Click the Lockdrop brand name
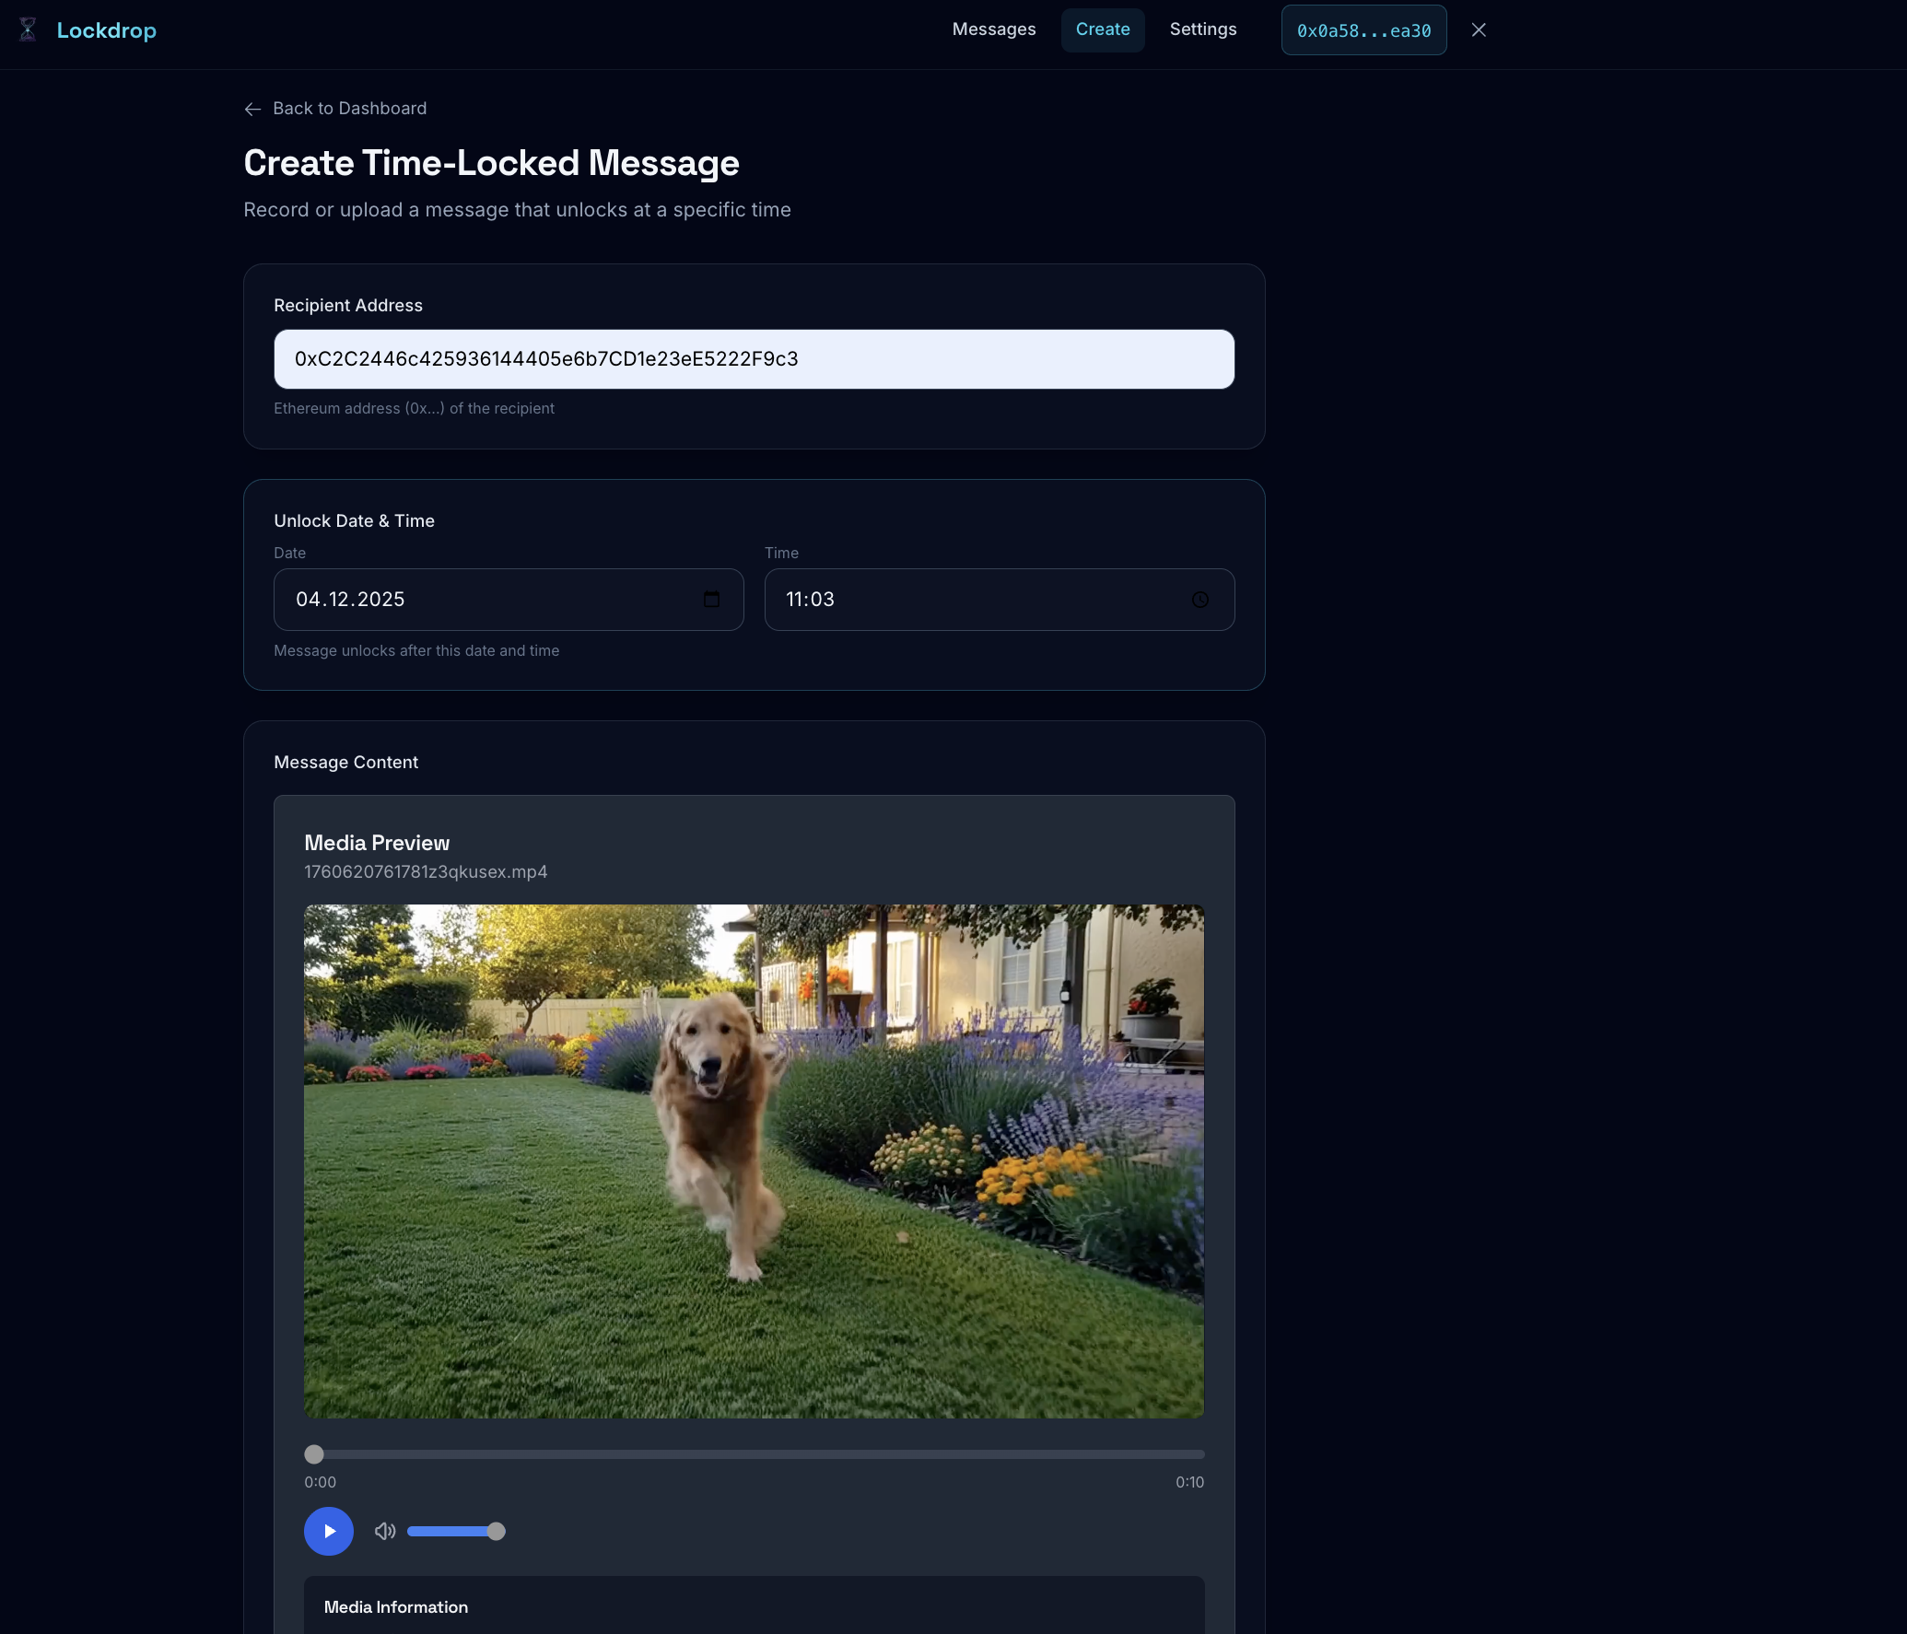Image resolution: width=1907 pixels, height=1634 pixels. 106,30
